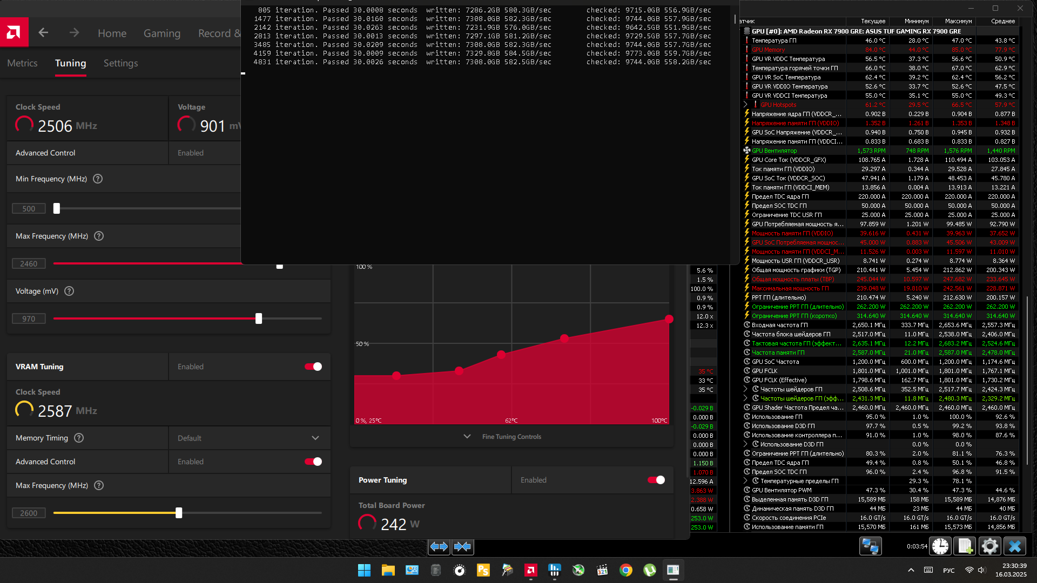
Task: Open Google Chrome from the taskbar
Action: [626, 570]
